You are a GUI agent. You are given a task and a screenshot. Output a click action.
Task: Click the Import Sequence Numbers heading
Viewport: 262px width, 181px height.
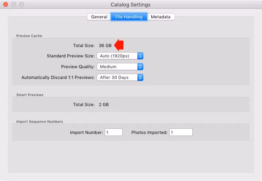[39, 122]
